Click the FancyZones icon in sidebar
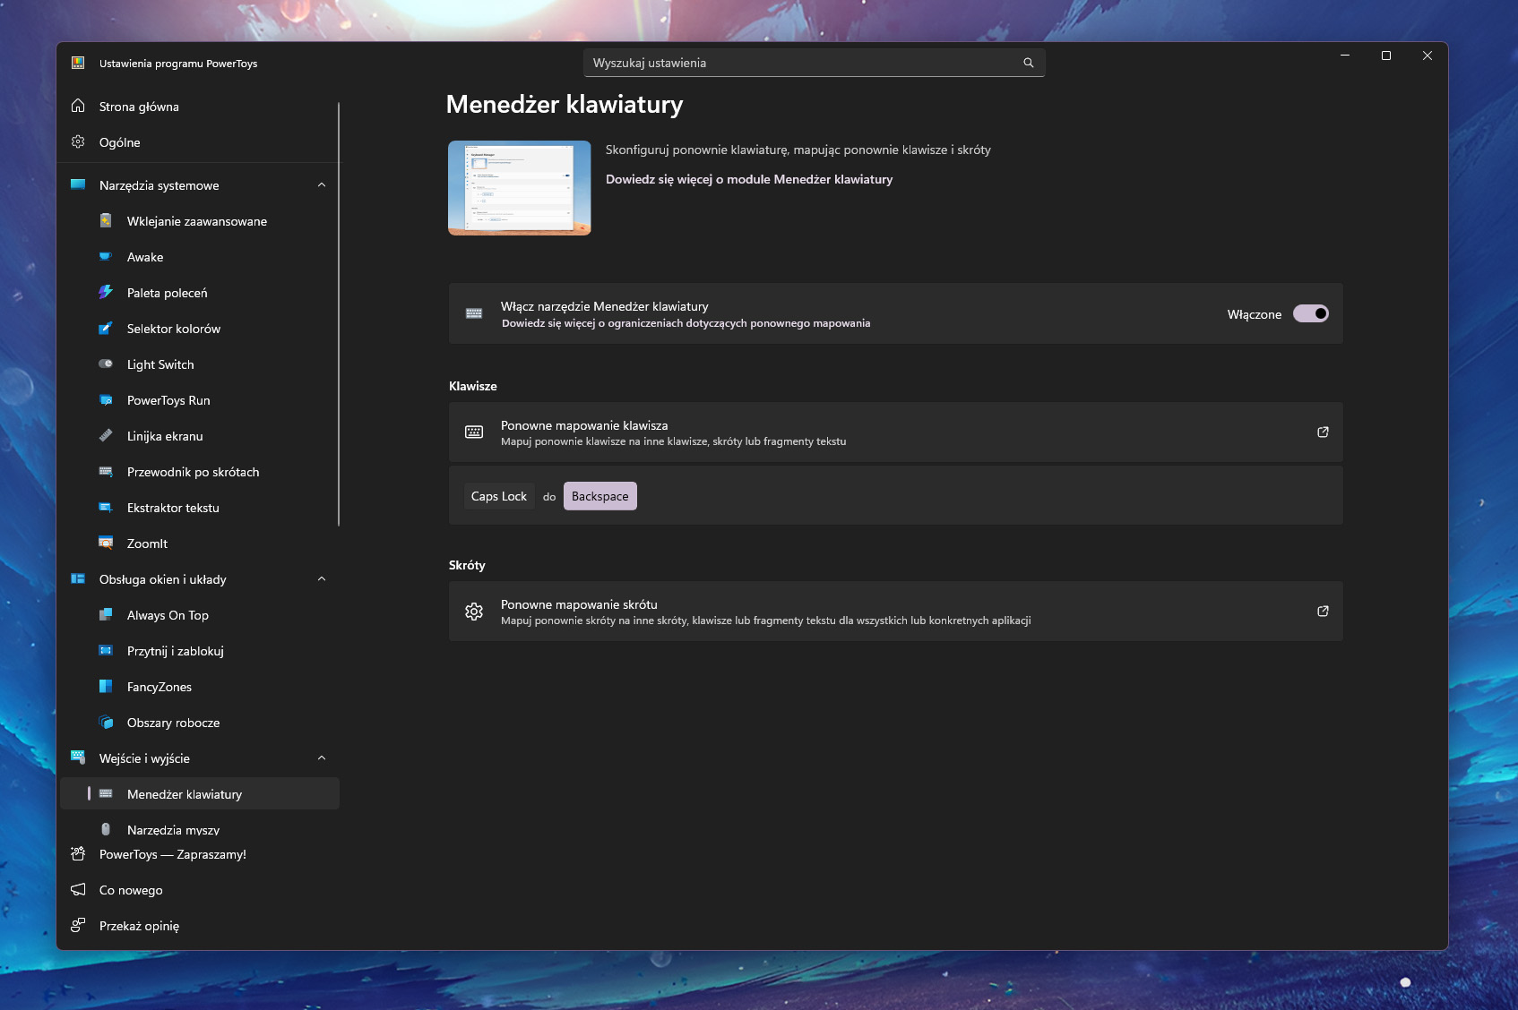 click(106, 687)
